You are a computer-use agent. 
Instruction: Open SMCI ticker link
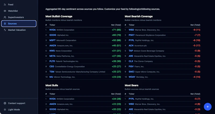131,72
